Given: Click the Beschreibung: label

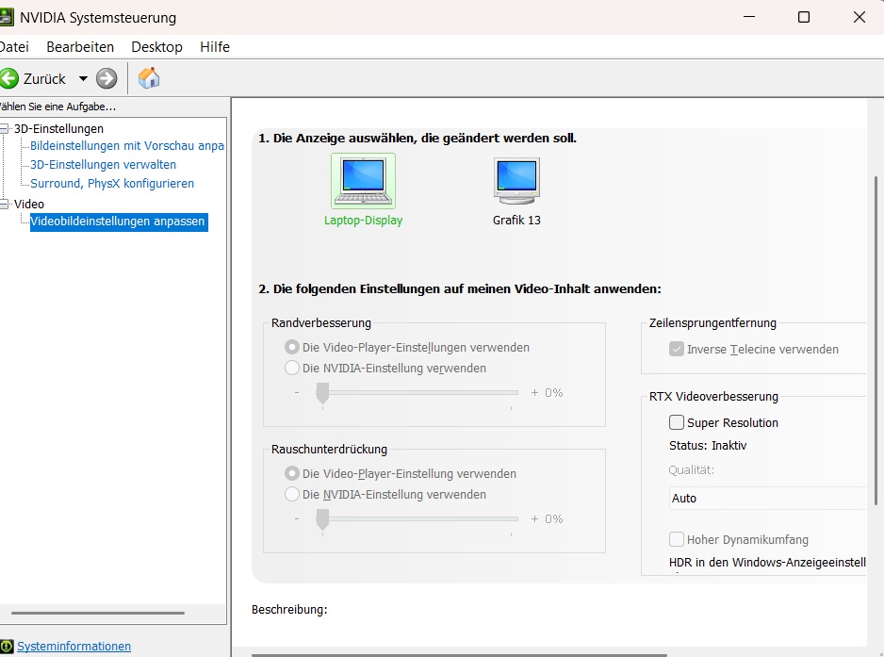Looking at the screenshot, I should pyautogui.click(x=289, y=610).
